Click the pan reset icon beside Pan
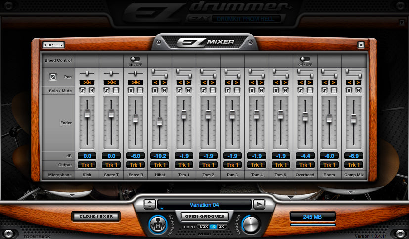Viewport: 409px width, 239px height. point(53,77)
